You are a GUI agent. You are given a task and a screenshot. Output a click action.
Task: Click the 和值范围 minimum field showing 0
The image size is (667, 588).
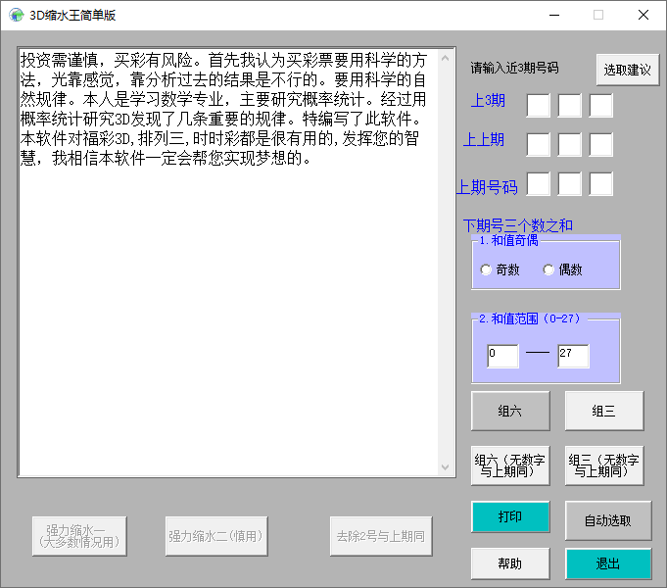[x=502, y=356]
